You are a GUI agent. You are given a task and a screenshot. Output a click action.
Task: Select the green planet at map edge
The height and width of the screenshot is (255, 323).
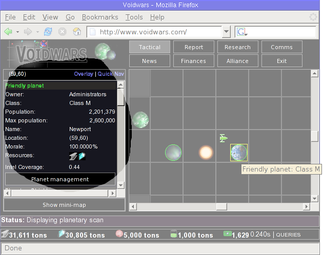coord(140,120)
